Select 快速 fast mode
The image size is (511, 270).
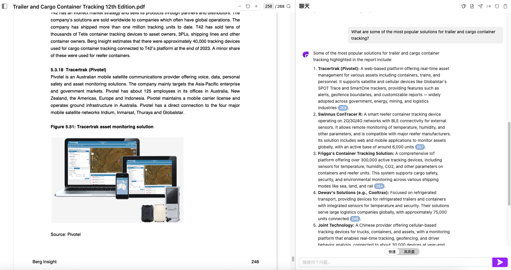click(x=392, y=252)
